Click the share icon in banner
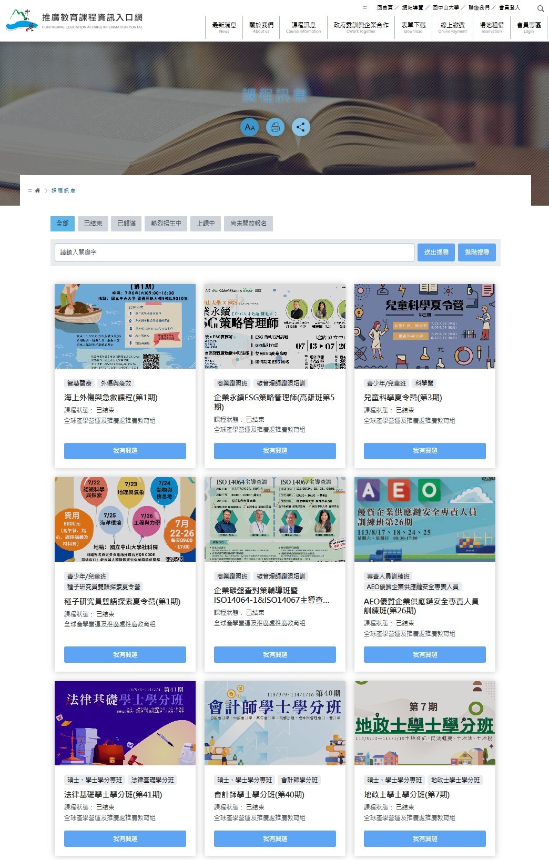The height and width of the screenshot is (860, 549). 301,127
